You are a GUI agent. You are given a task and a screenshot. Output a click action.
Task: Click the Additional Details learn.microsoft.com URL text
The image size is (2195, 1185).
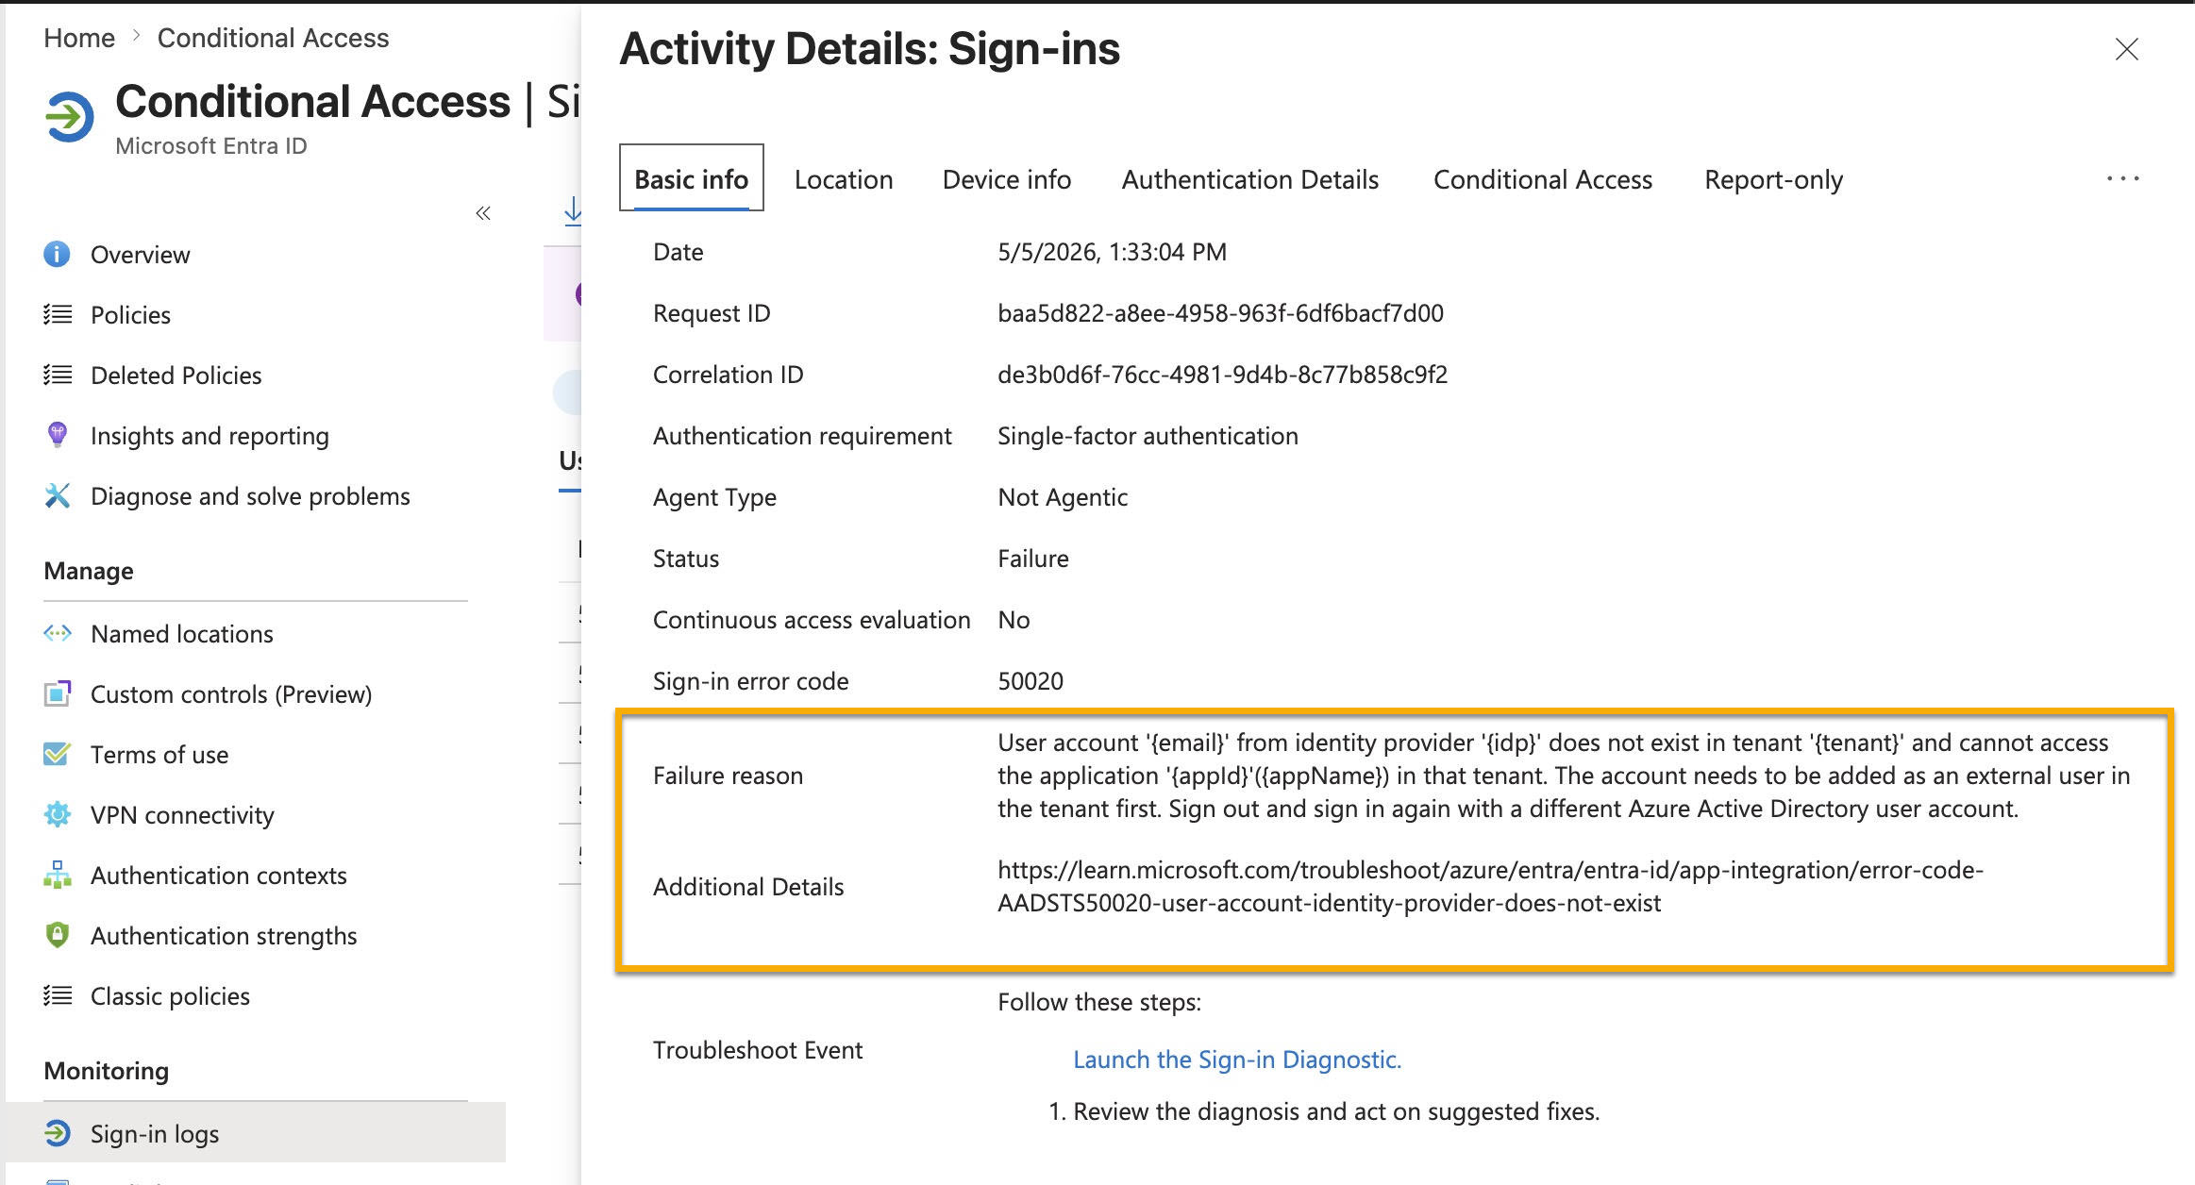point(1491,886)
